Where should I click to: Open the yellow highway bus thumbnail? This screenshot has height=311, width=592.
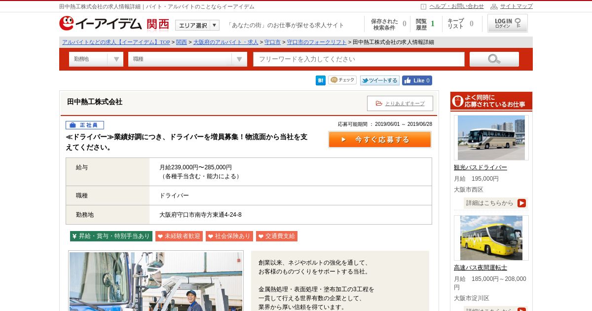(x=491, y=238)
